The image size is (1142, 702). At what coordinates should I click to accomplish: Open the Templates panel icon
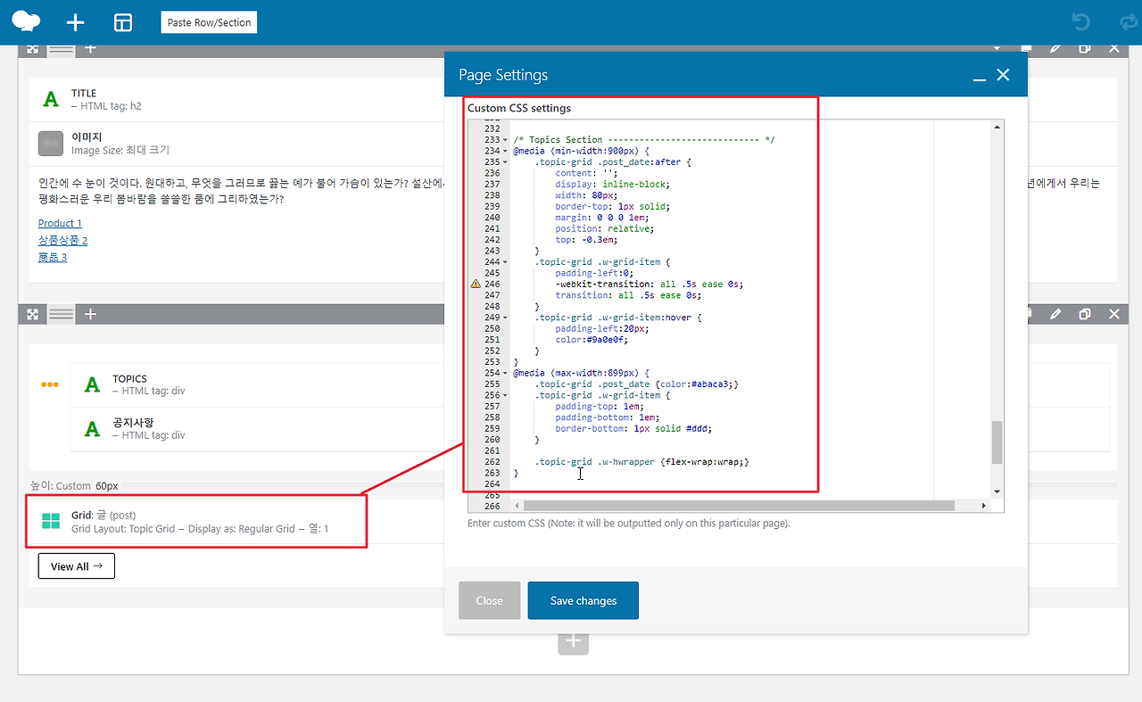point(123,23)
